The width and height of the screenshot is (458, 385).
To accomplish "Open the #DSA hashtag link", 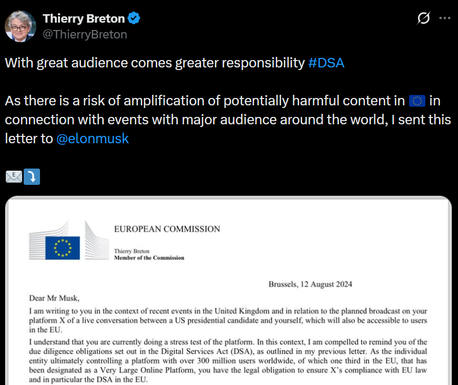I will click(x=326, y=63).
